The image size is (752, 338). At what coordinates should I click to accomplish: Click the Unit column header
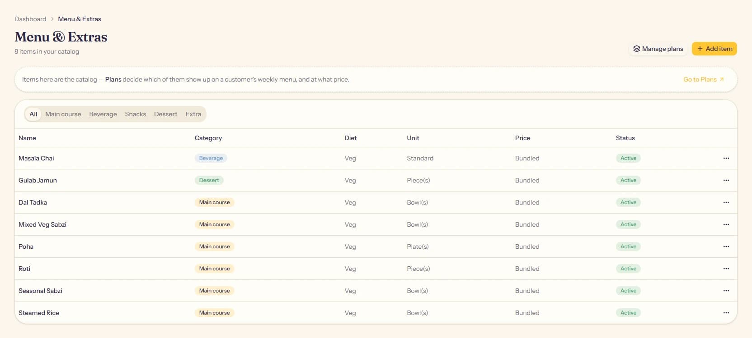(413, 138)
